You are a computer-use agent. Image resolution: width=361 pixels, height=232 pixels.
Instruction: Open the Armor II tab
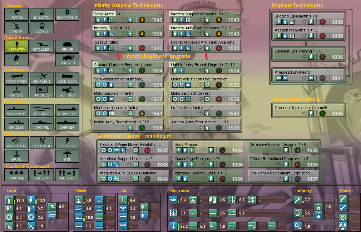[67, 60]
